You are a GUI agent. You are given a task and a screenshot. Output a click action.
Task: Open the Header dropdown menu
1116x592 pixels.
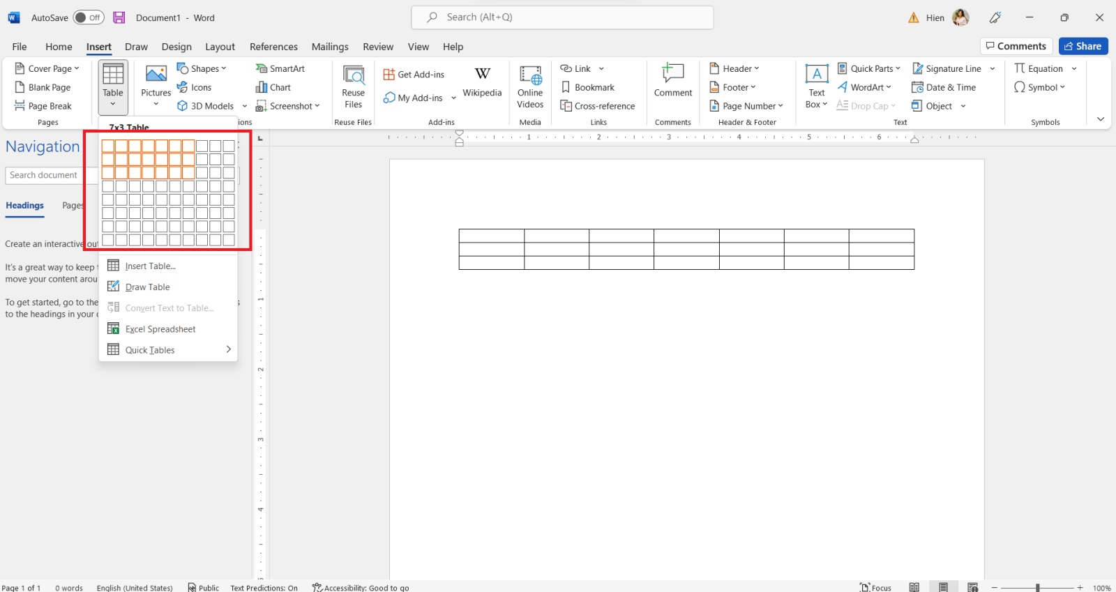click(x=734, y=68)
